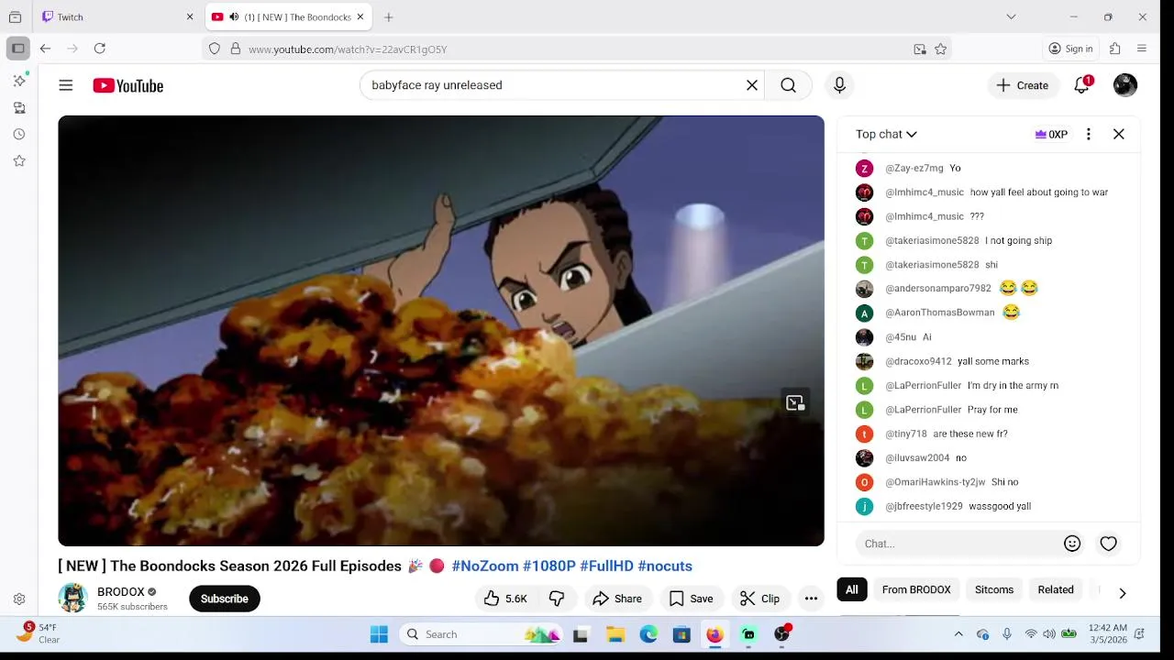The height and width of the screenshot is (660, 1174).
Task: Open the live chat more options menu
Action: click(1089, 134)
